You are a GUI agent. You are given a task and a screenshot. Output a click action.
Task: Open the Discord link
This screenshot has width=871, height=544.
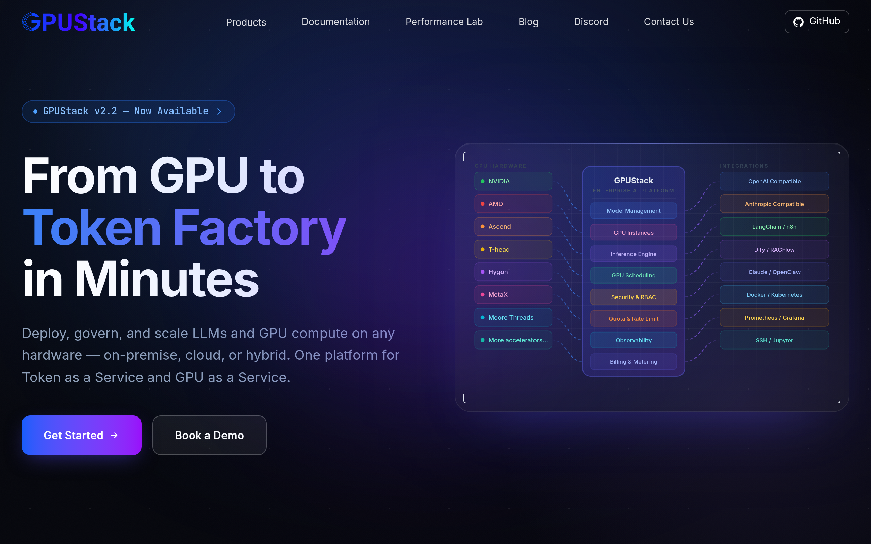(591, 22)
